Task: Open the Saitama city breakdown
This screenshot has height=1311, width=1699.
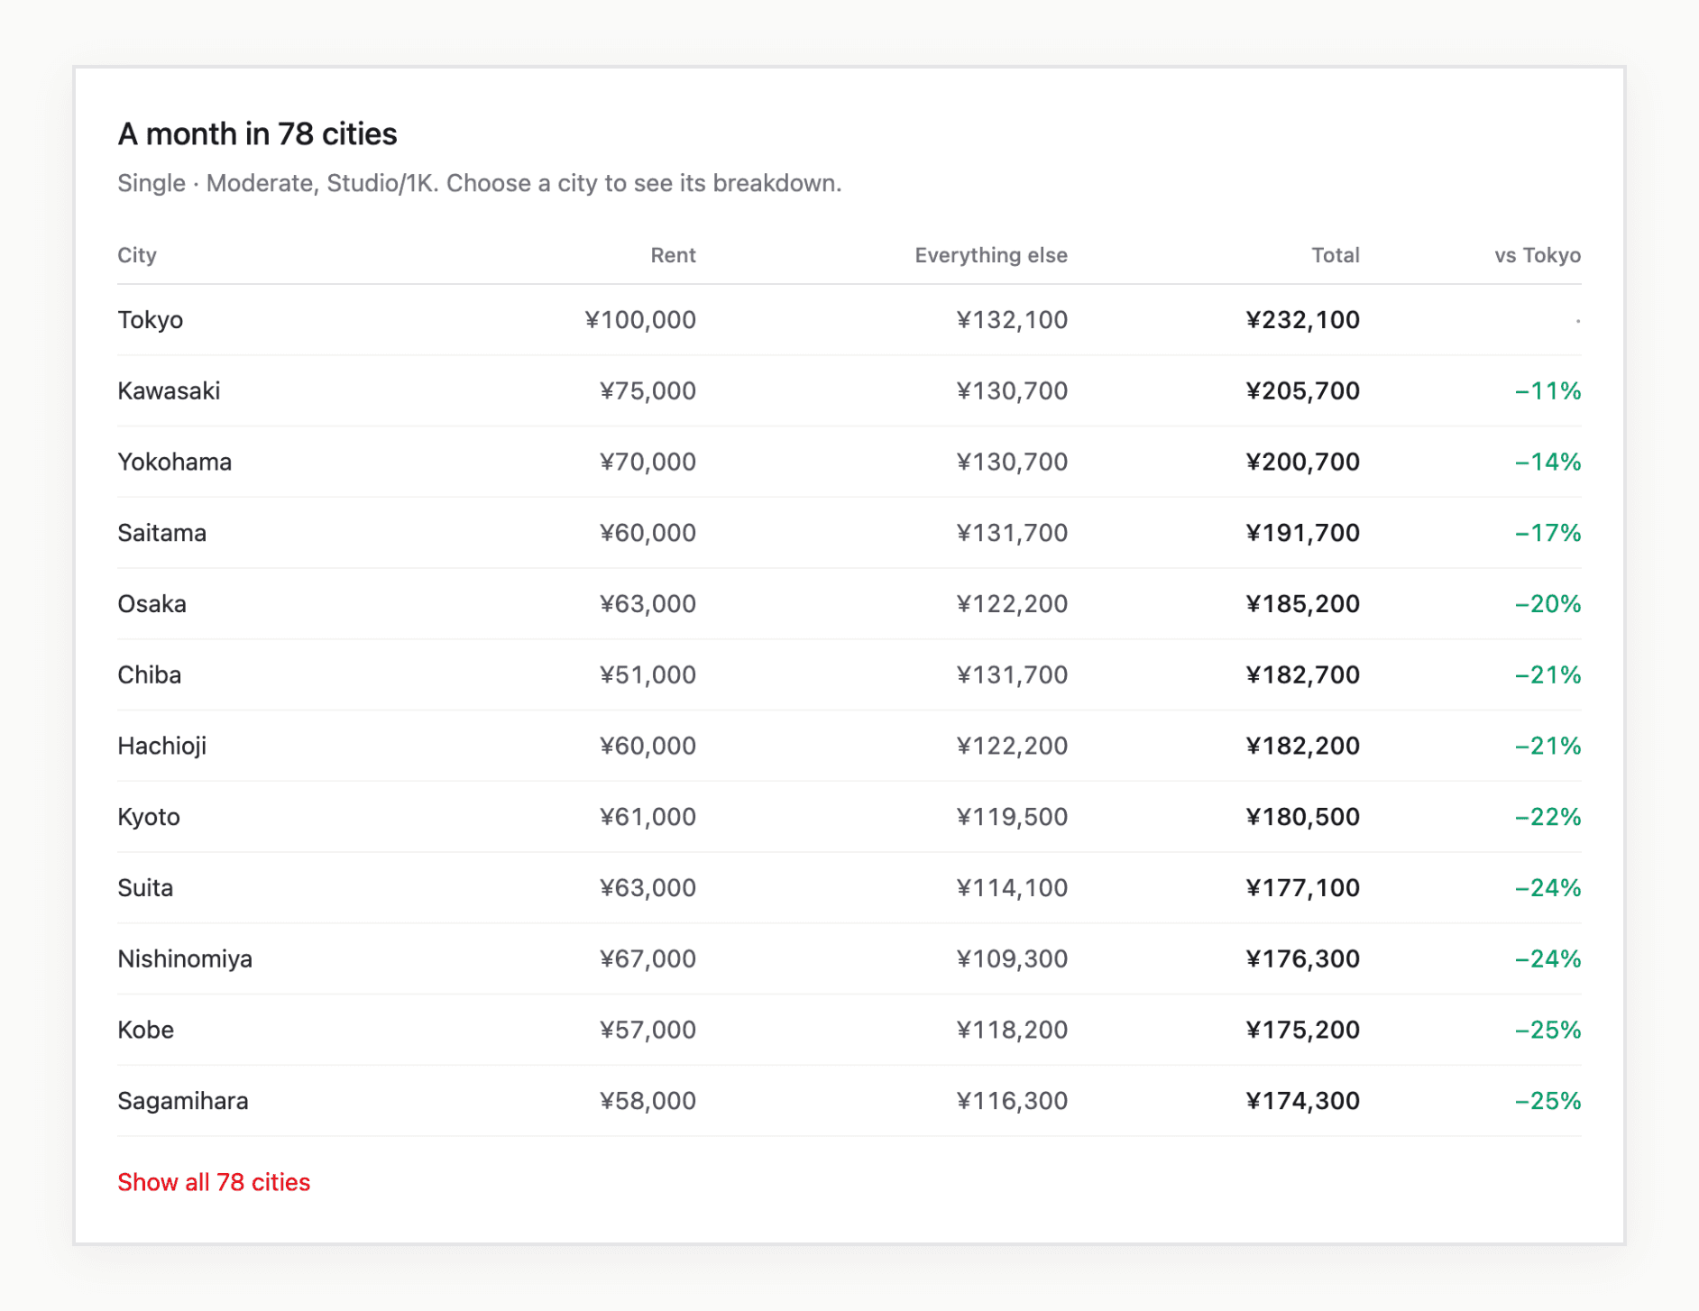Action: coord(849,533)
